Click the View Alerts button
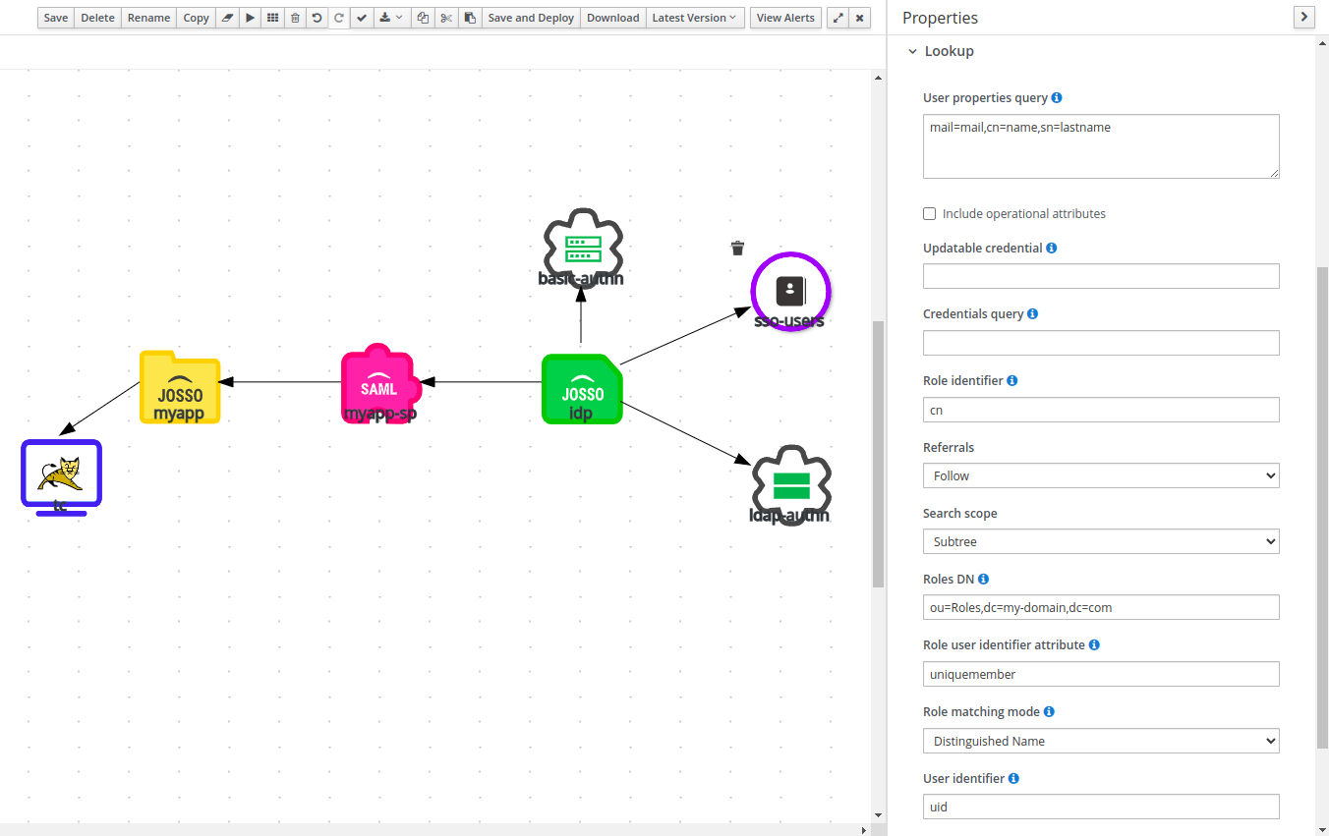The width and height of the screenshot is (1329, 836). point(785,18)
